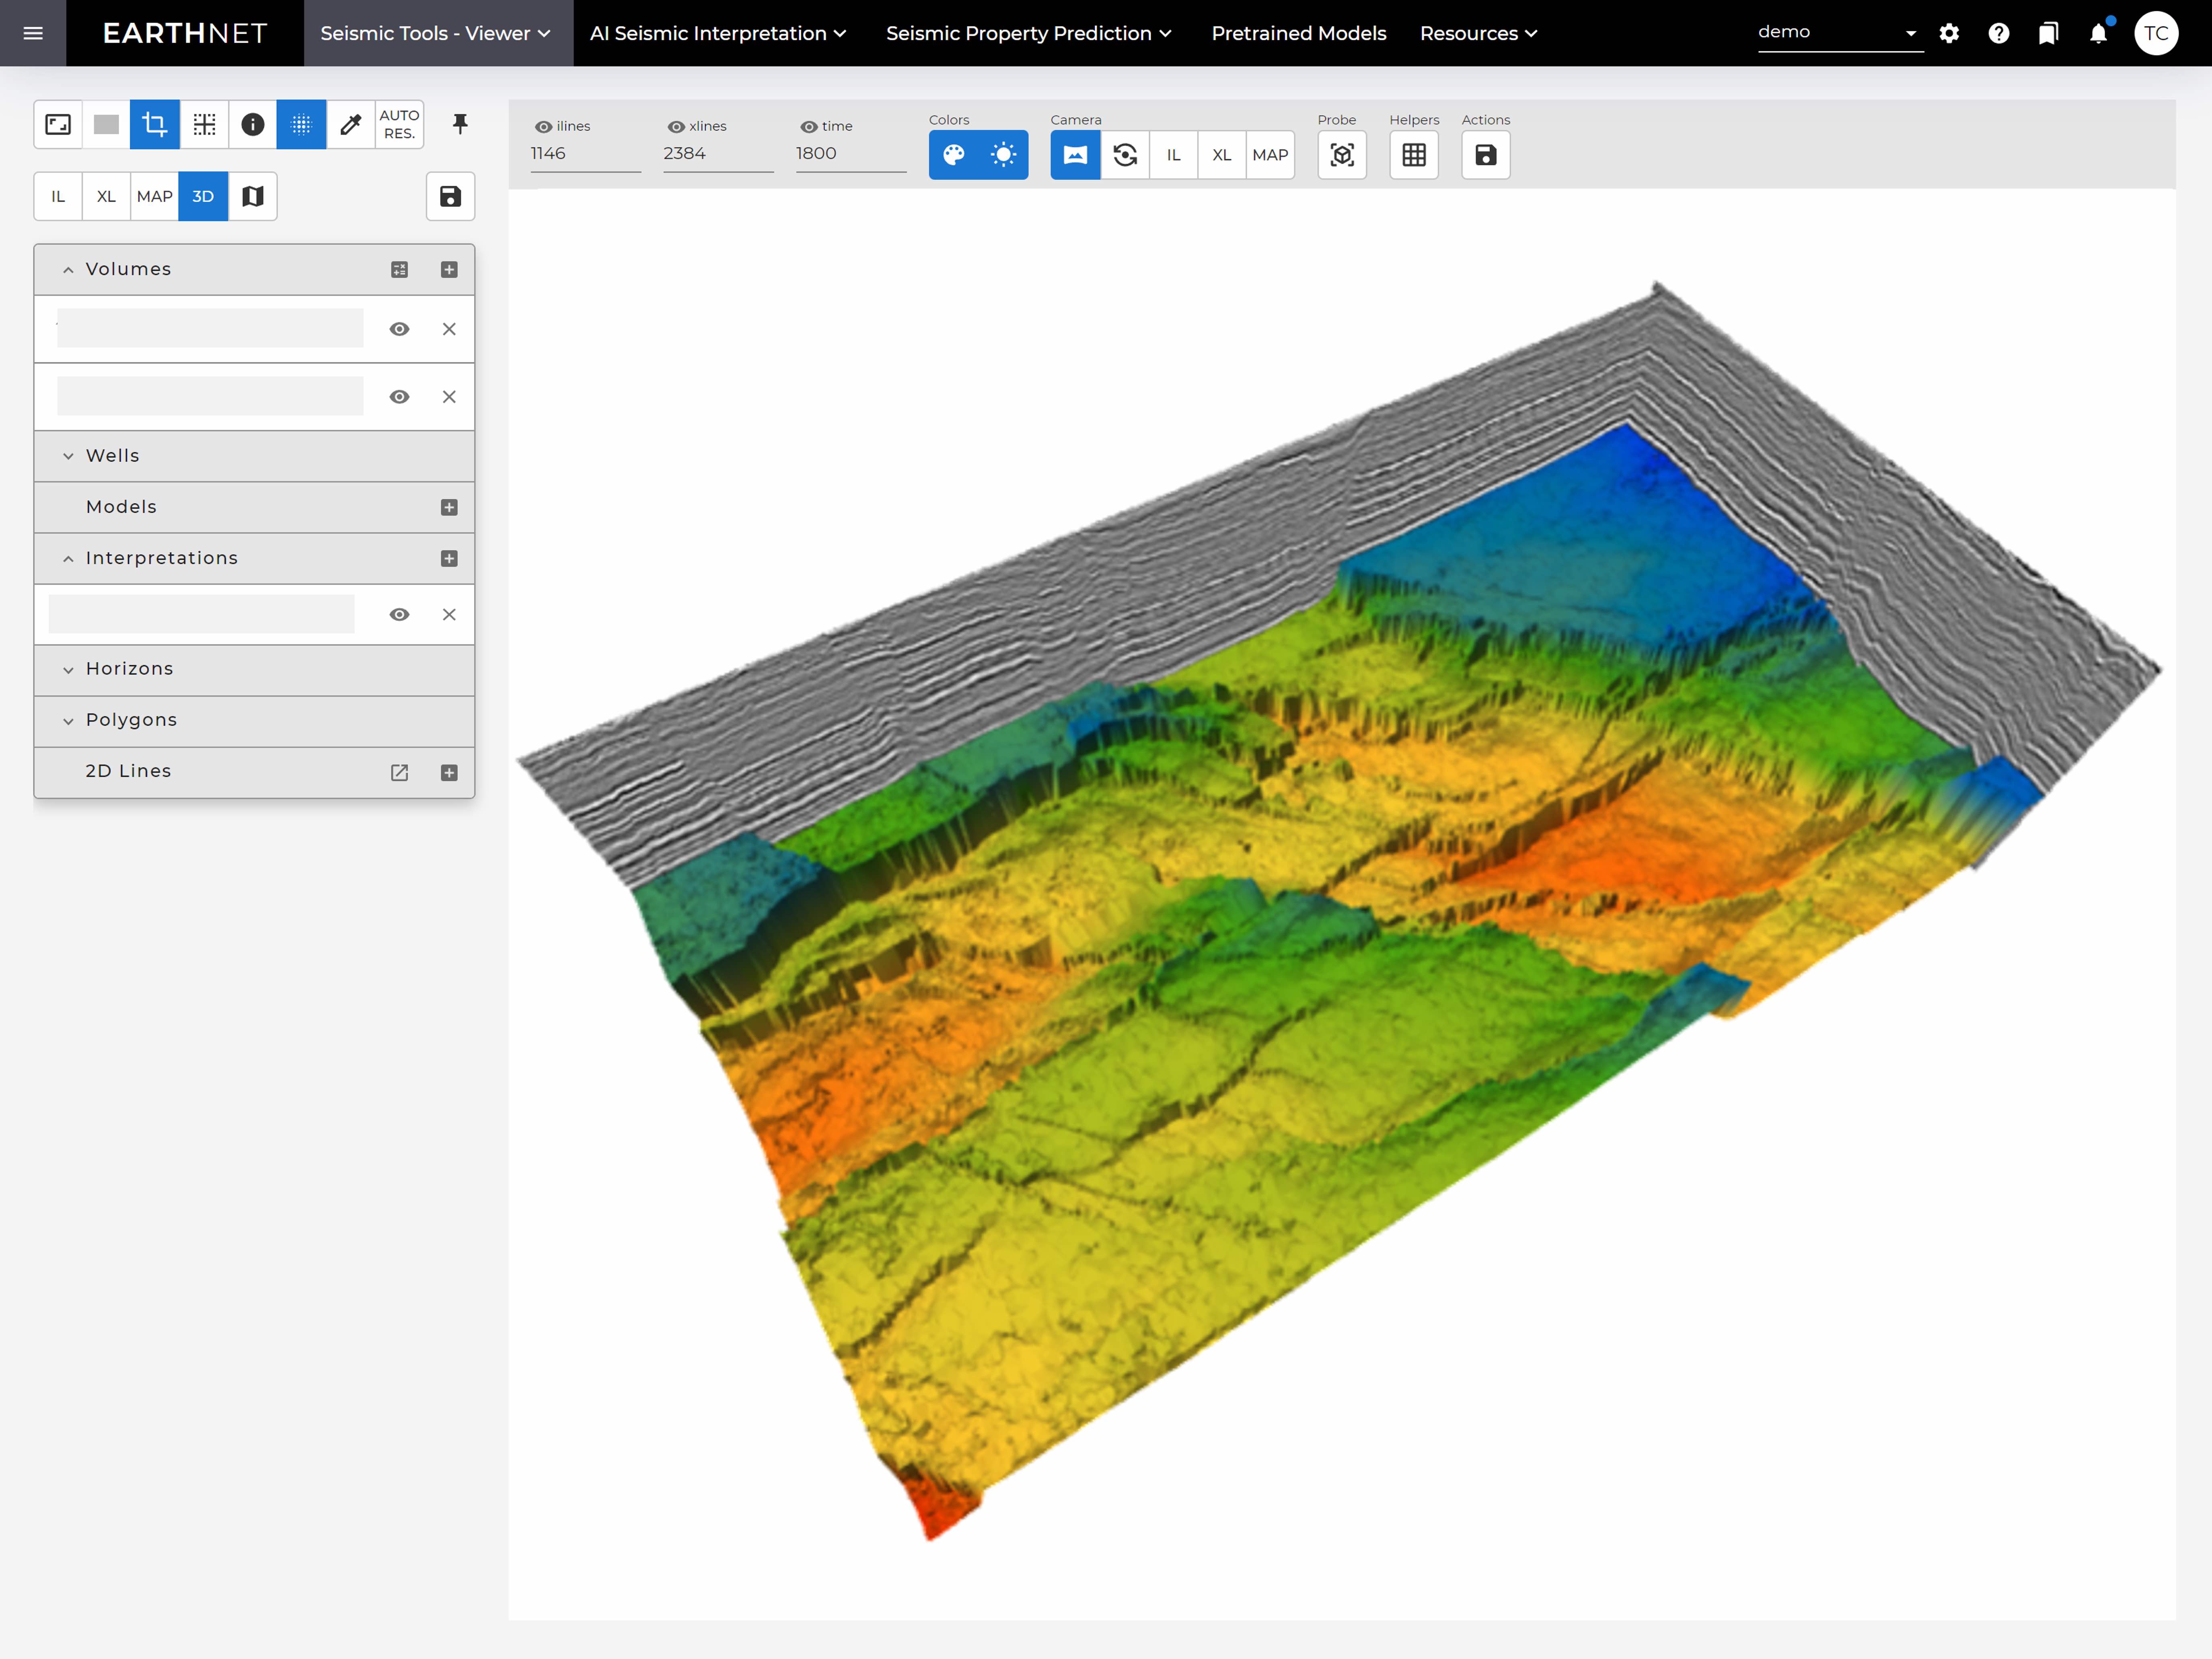2212x1659 pixels.
Task: Open settings gear icon in top bar
Action: click(x=1949, y=33)
